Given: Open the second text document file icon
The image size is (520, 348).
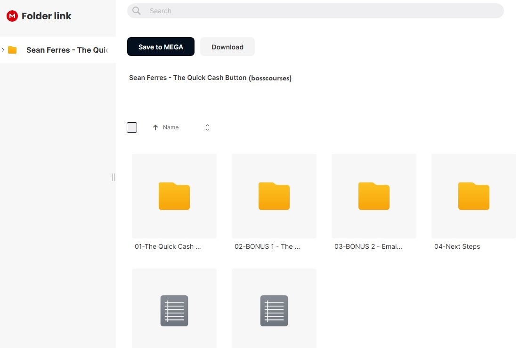Looking at the screenshot, I should point(274,311).
